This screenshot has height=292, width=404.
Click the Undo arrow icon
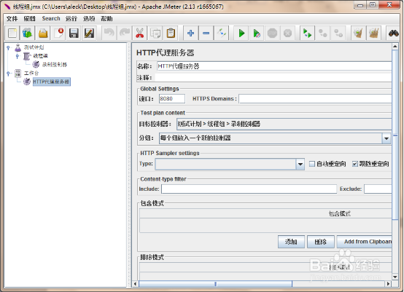coord(109,33)
